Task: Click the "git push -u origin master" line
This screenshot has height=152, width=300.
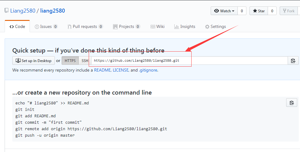Action: coord(45,135)
